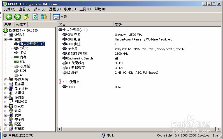Viewport: 223px width, 139px height.
Task: Click the 安全性 shield icon
Action: coord(11,120)
